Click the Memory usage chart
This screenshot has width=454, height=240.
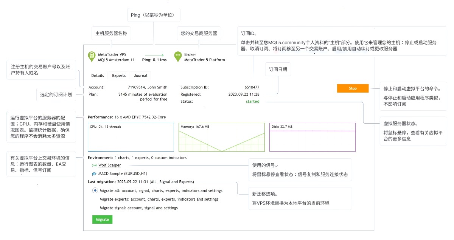tap(222, 137)
